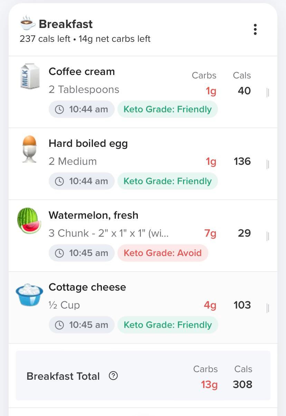The width and height of the screenshot is (286, 416).
Task: Edit Coffee cream 10:44 am time chip
Action: pos(82,110)
